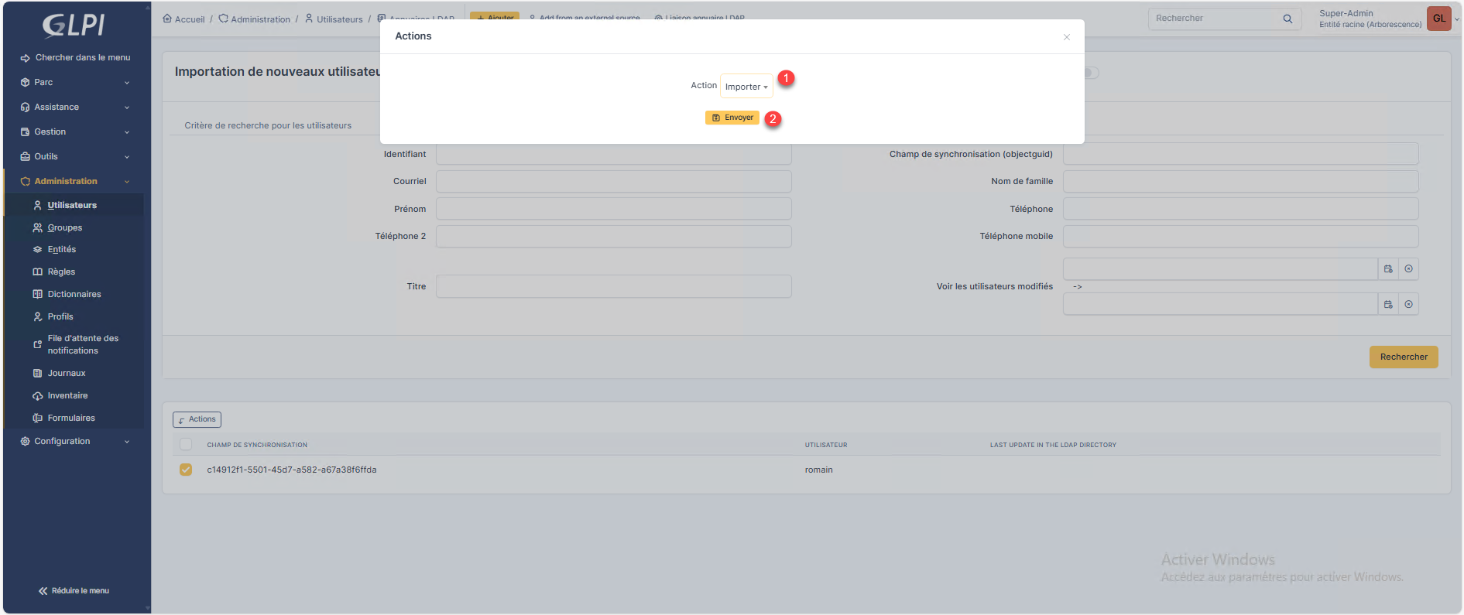Image resolution: width=1464 pixels, height=615 pixels.
Task: Click the magnifier icon in the top search box
Action: (x=1287, y=19)
